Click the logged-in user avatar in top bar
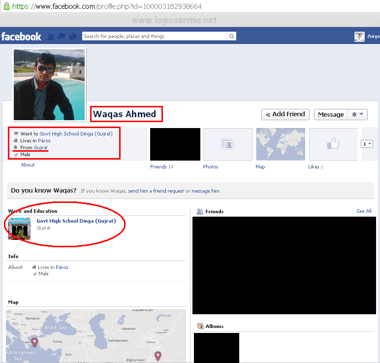 [x=359, y=36]
